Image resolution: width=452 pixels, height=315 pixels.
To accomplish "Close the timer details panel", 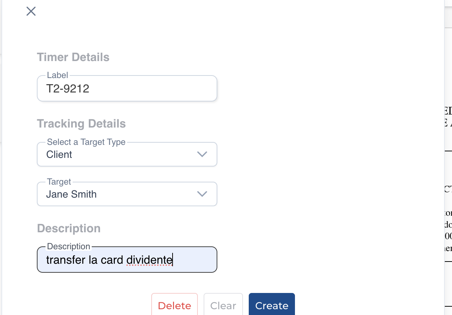I will click(x=31, y=12).
